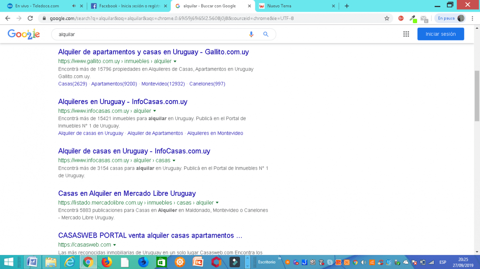Click the network signal tray icon

click(431, 262)
